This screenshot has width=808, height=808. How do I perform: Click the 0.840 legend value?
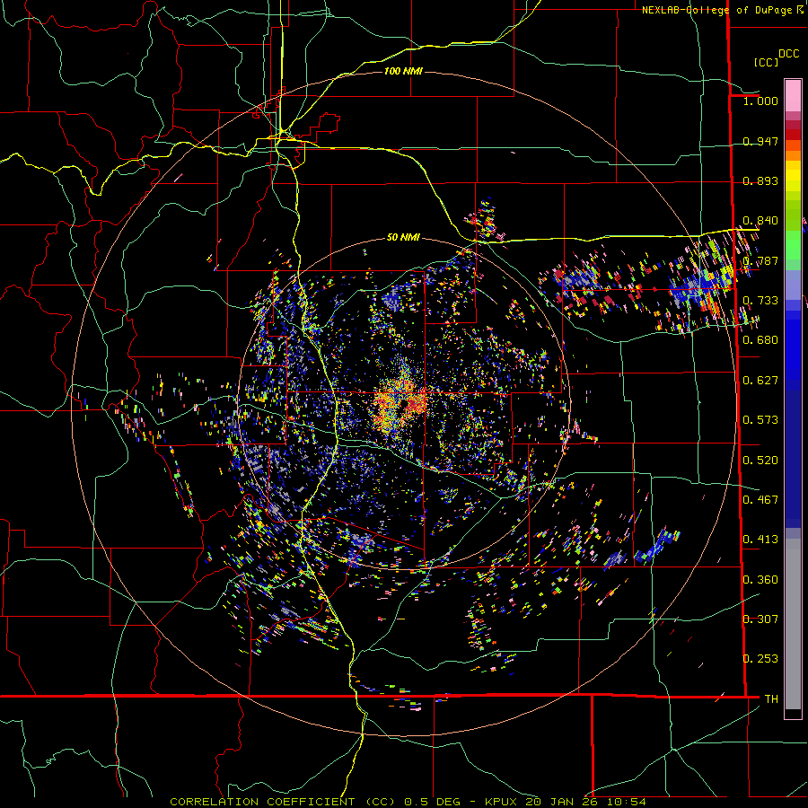[760, 221]
